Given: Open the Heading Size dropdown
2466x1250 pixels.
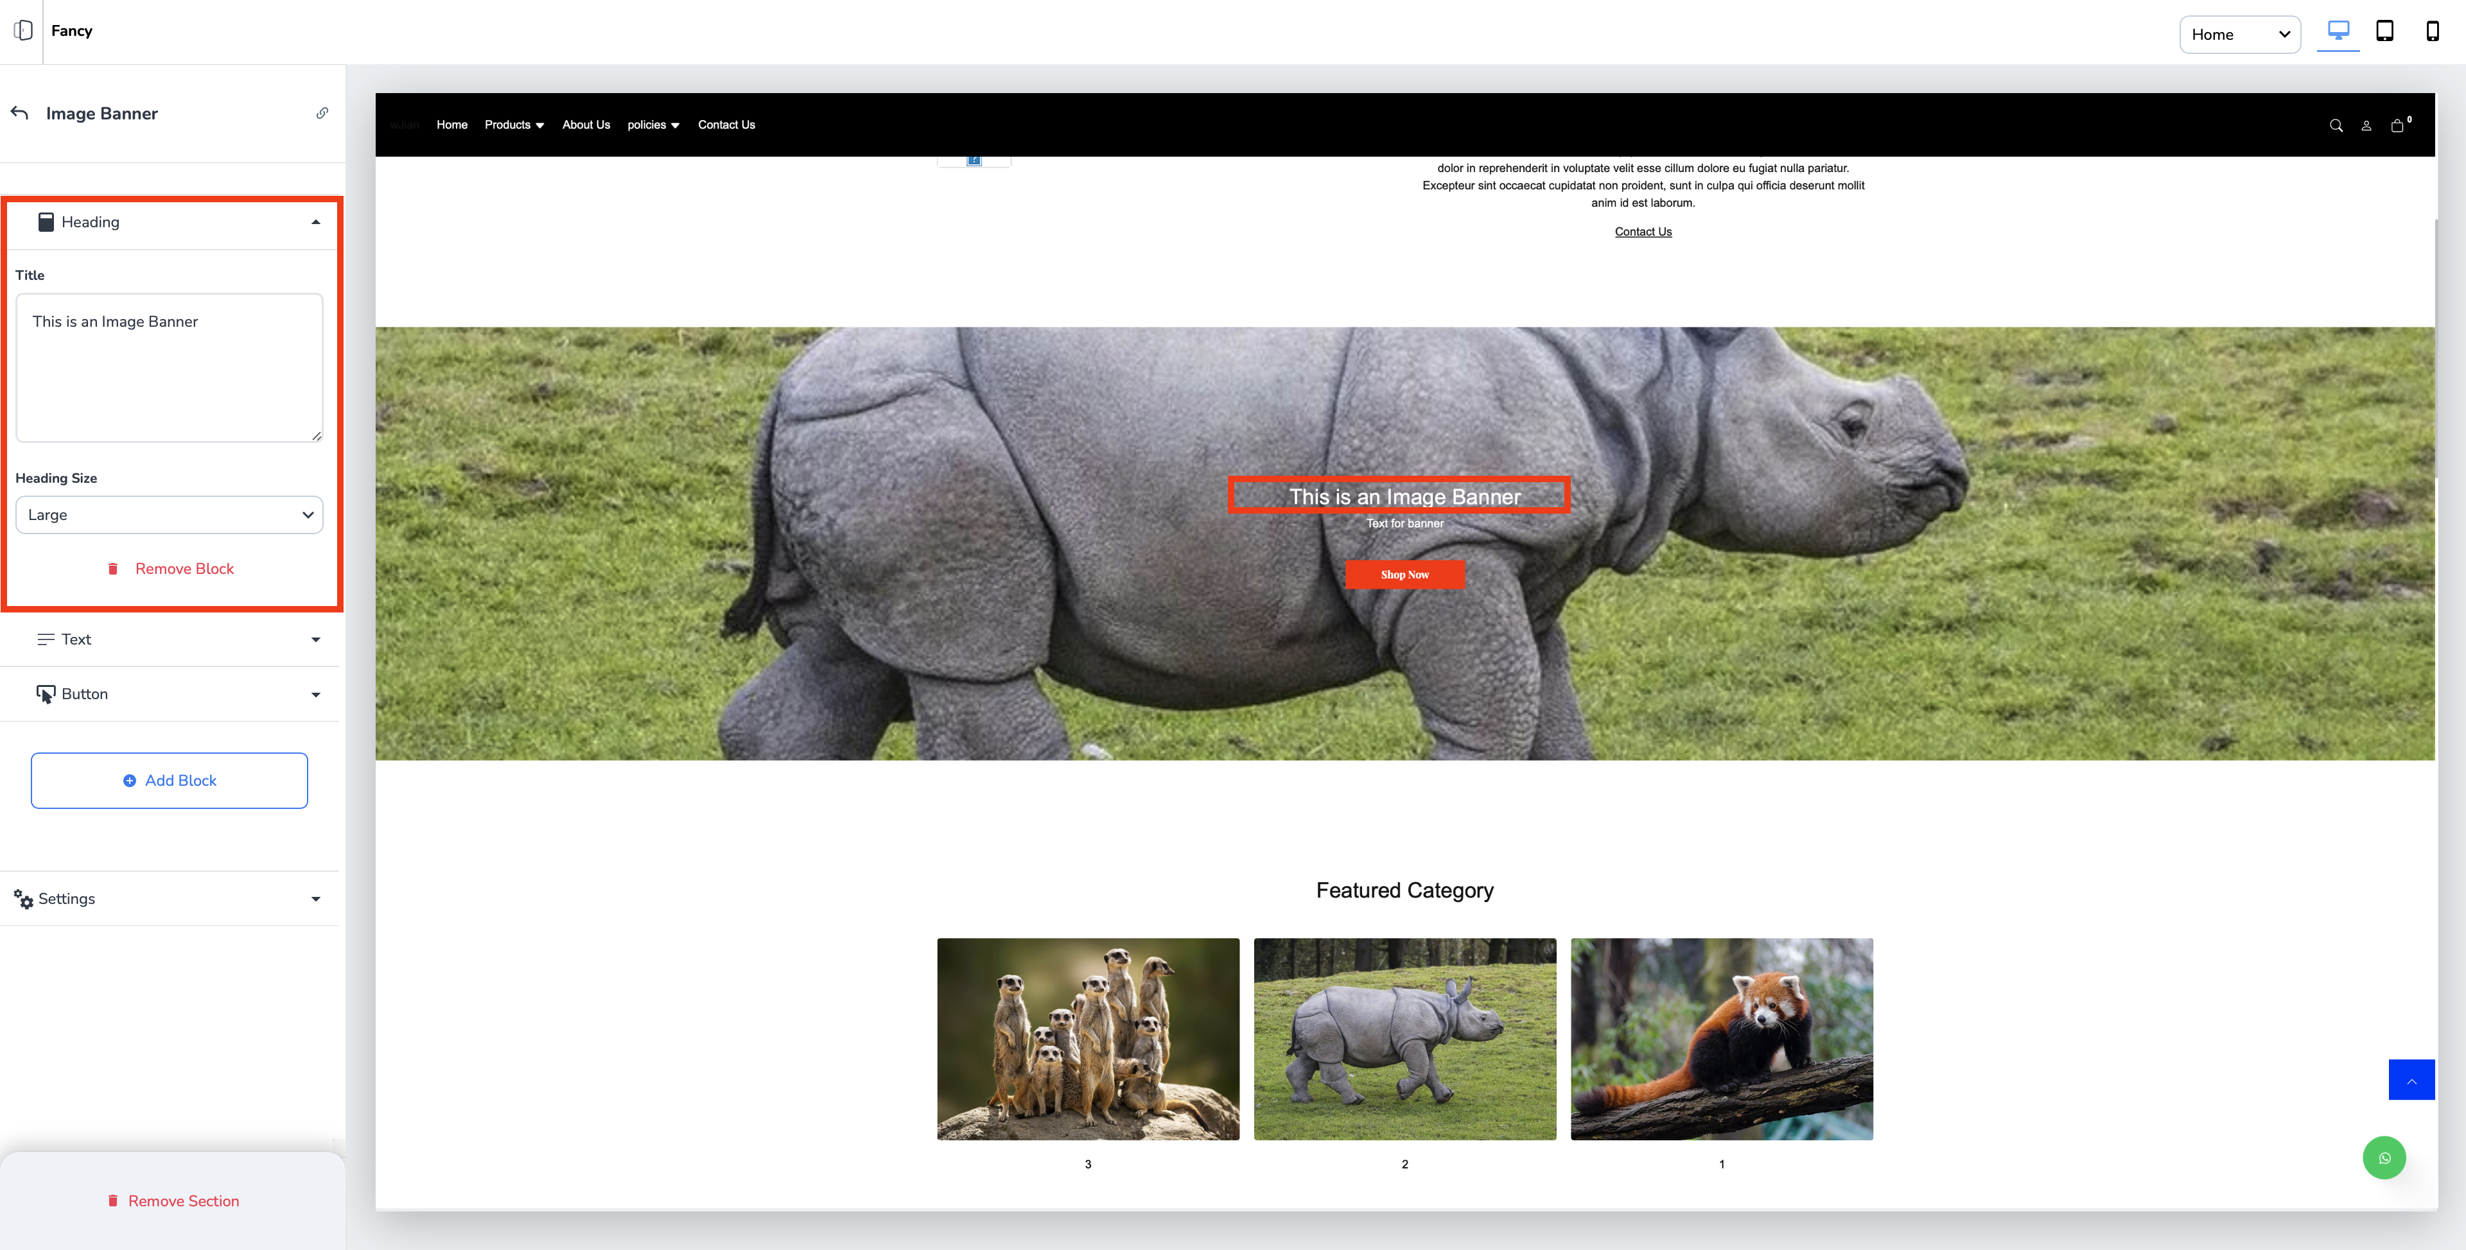Looking at the screenshot, I should (x=170, y=515).
